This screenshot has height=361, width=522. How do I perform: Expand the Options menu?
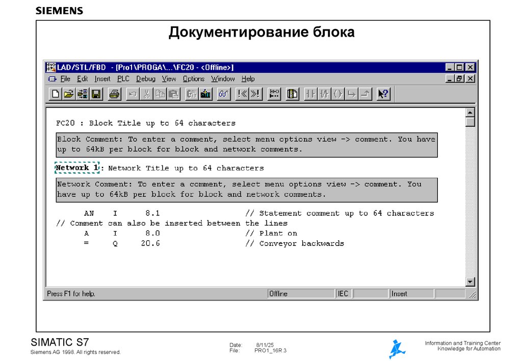click(193, 78)
